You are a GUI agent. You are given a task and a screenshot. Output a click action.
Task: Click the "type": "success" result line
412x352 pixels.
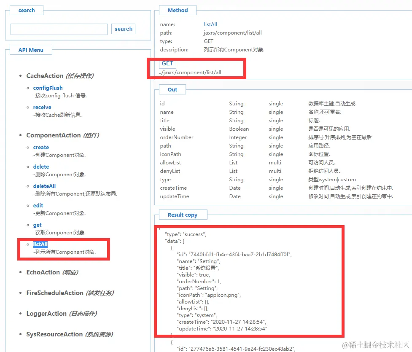186,234
